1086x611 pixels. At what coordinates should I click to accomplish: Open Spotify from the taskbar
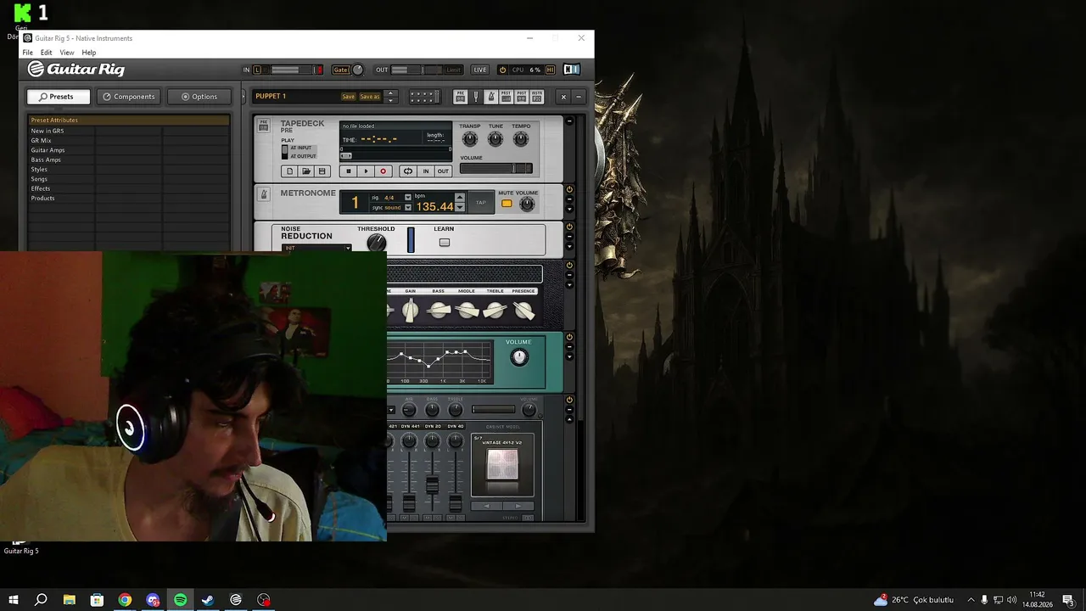click(x=181, y=600)
